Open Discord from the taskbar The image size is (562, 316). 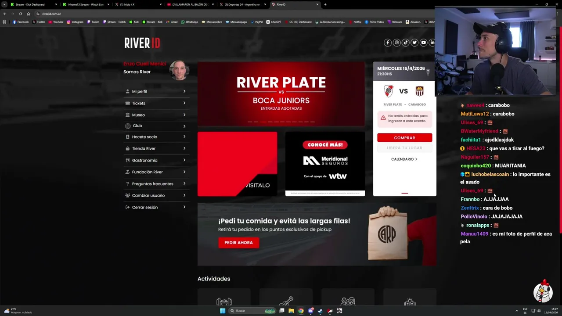coord(310,311)
